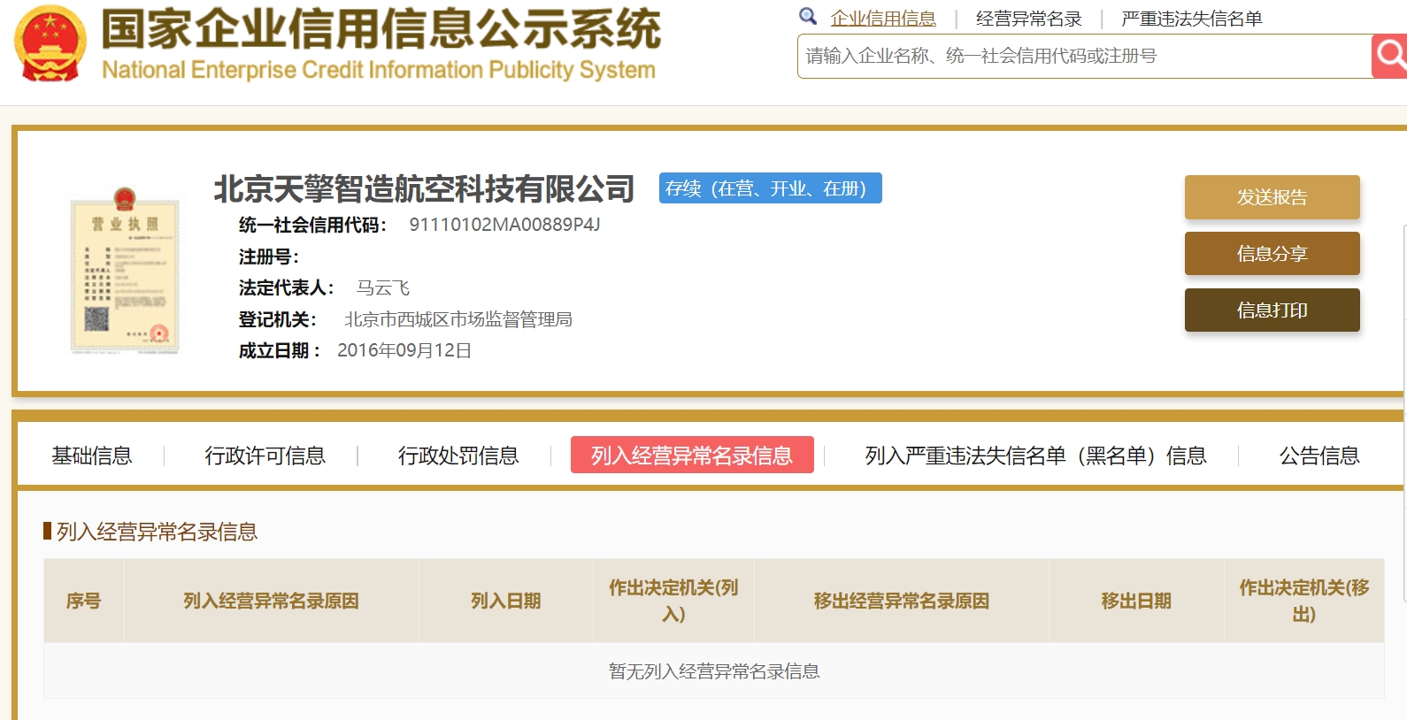Click the magnifier icon beside 企业信用信息
The width and height of the screenshot is (1407, 720).
pos(808,16)
